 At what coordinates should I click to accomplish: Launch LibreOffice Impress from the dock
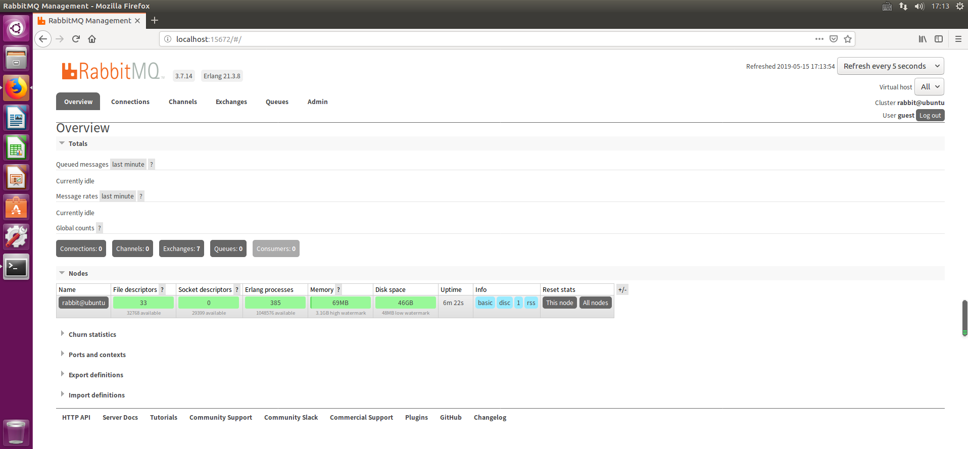16,177
